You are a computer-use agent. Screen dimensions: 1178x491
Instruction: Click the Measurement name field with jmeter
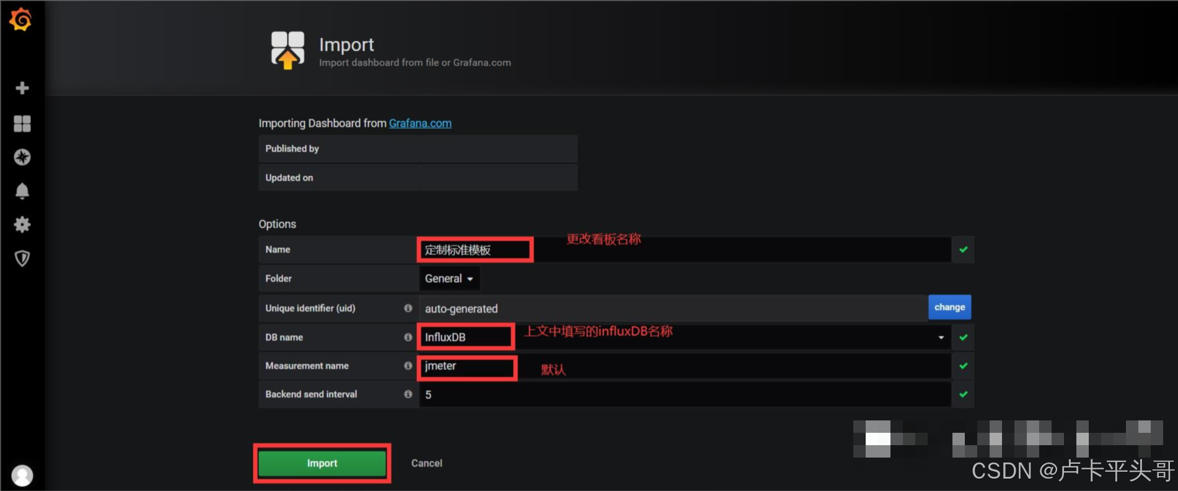[685, 366]
